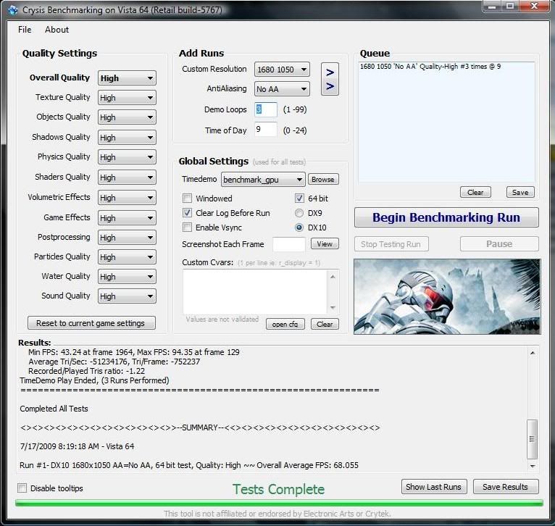Click the Save Results button
555x526 pixels.
[x=505, y=487]
